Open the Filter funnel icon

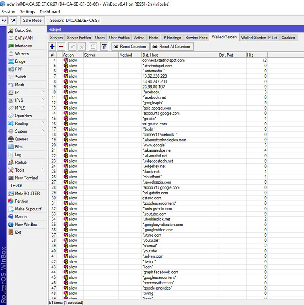[x=104, y=47]
